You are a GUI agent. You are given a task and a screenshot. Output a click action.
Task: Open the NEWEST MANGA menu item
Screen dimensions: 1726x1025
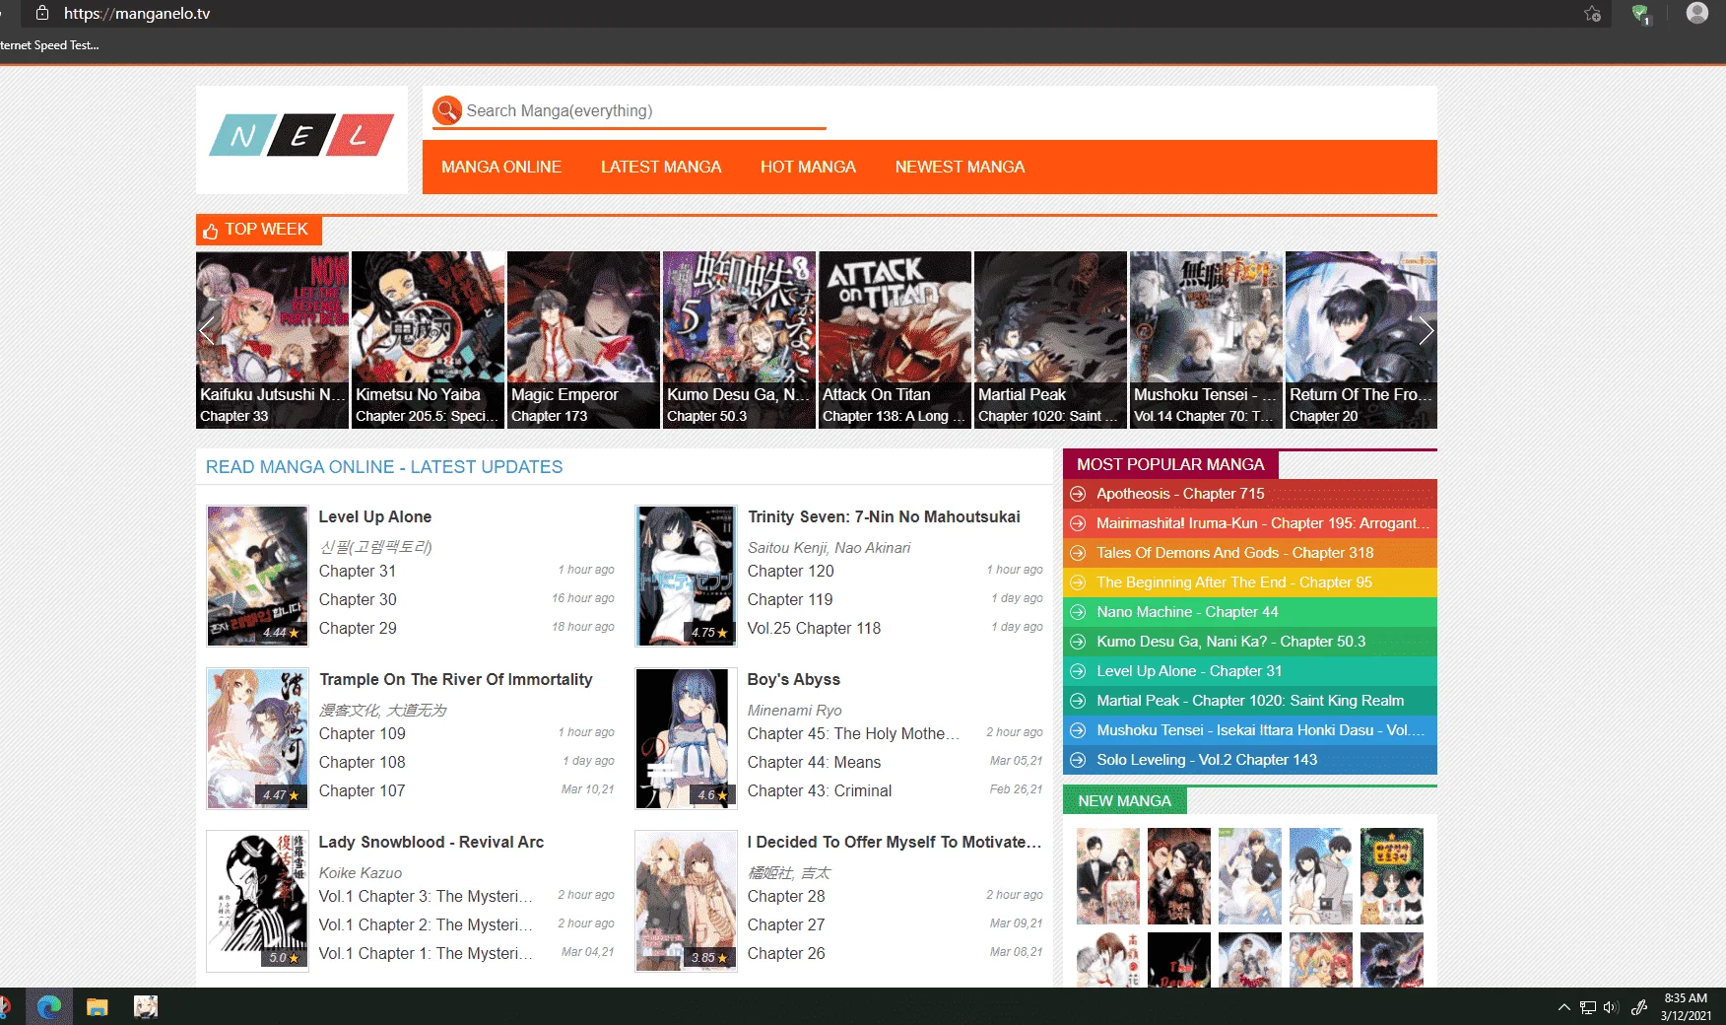point(960,167)
